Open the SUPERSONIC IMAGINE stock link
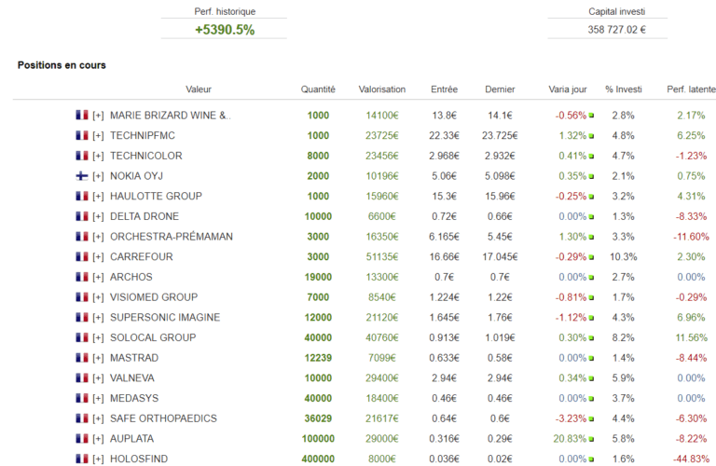The width and height of the screenshot is (716, 466). tap(165, 318)
